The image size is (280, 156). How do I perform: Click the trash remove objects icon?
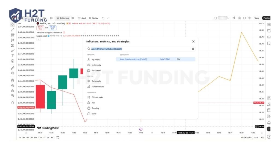coord(13,103)
